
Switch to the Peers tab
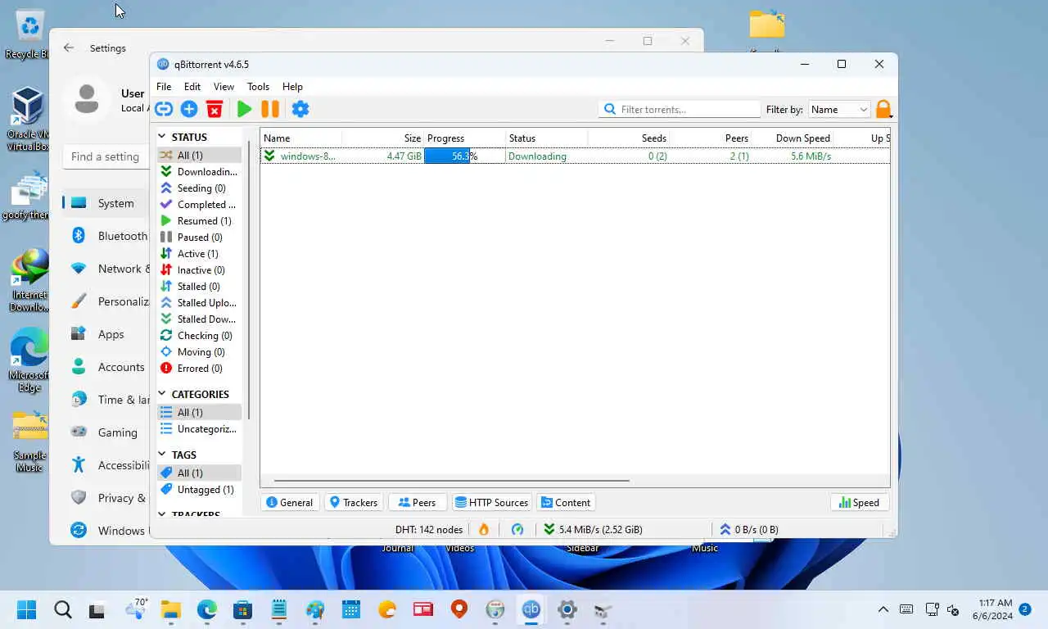[417, 502]
